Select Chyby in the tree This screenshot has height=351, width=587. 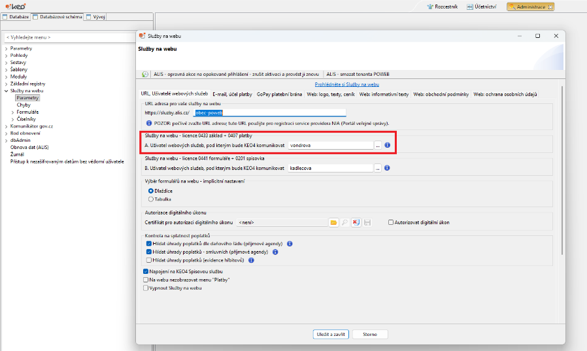pyautogui.click(x=24, y=105)
